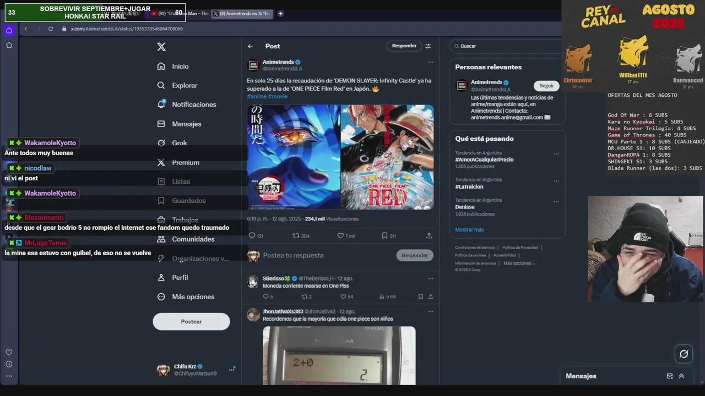Image resolution: width=705 pixels, height=396 pixels.
Task: Open #AmorACualquierPrecio trend
Action: (484, 159)
